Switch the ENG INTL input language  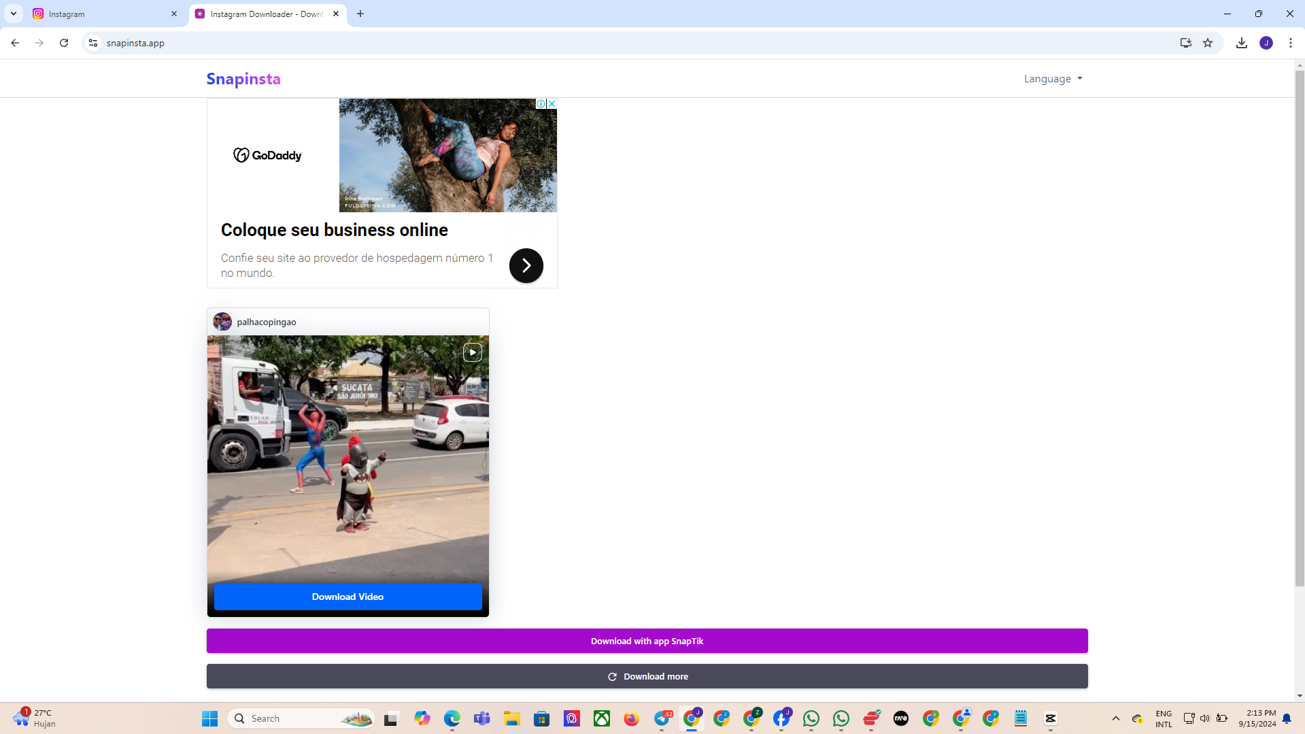1164,718
